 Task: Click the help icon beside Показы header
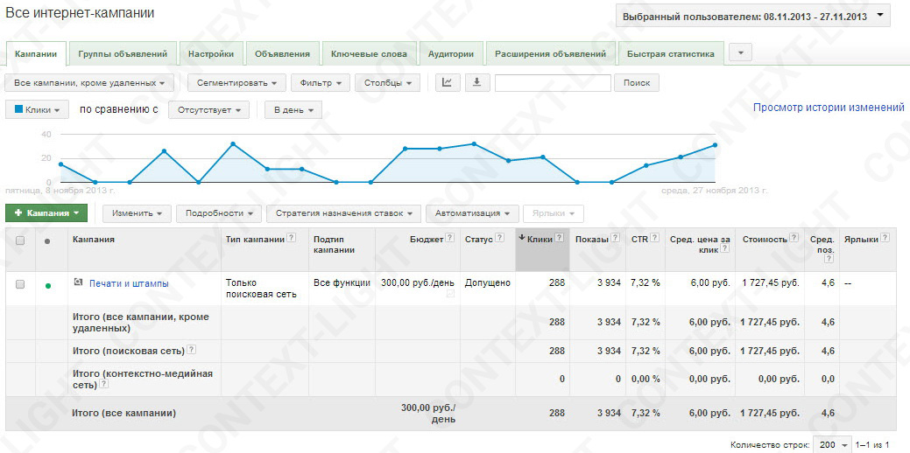(x=616, y=238)
